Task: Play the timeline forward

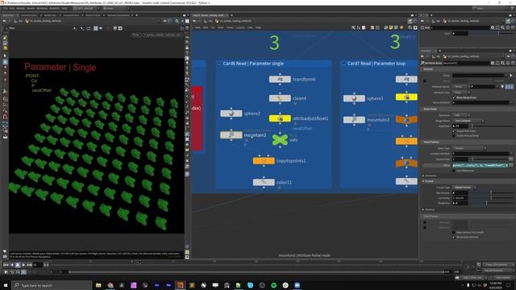Action: [x=23, y=265]
